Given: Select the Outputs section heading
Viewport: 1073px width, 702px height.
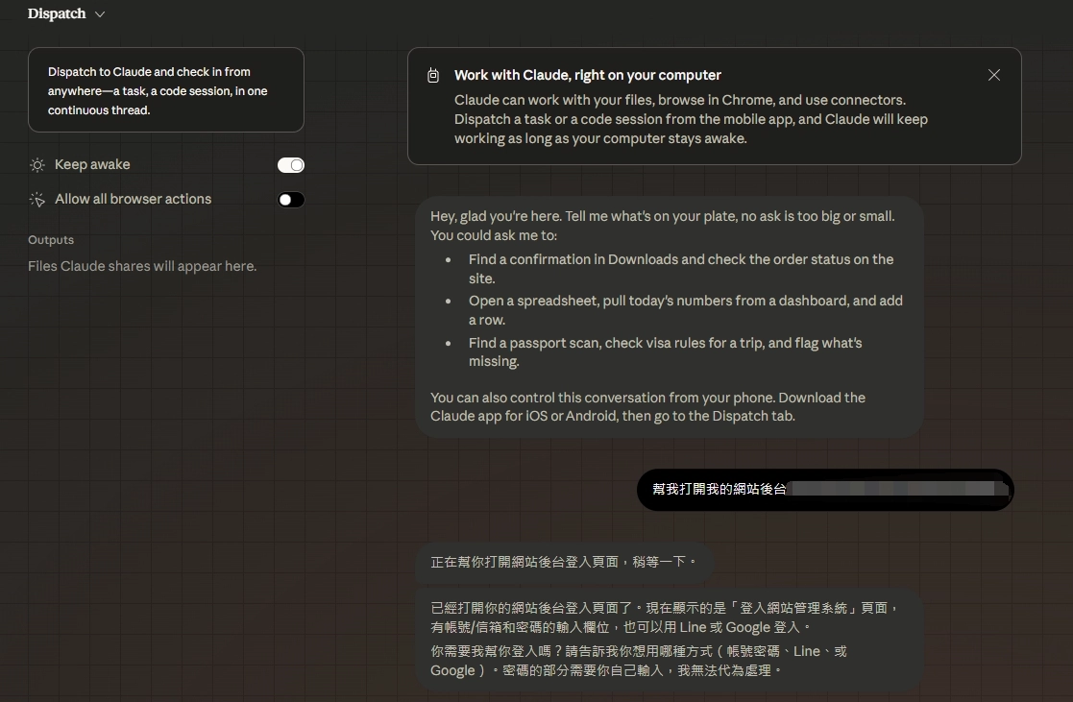Looking at the screenshot, I should coord(51,240).
